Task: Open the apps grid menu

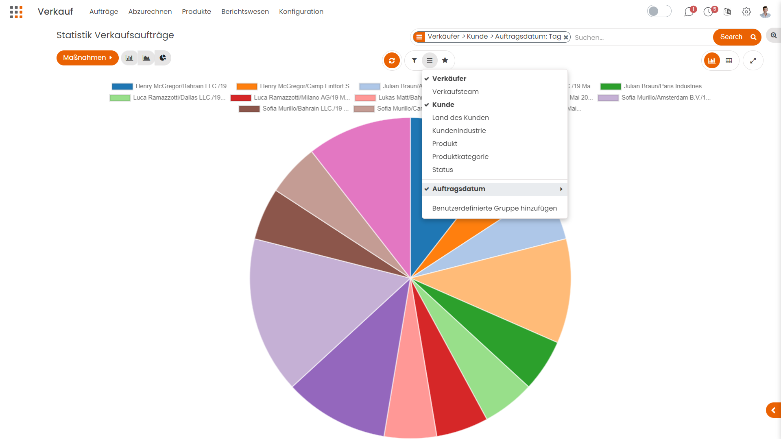Action: [x=16, y=12]
